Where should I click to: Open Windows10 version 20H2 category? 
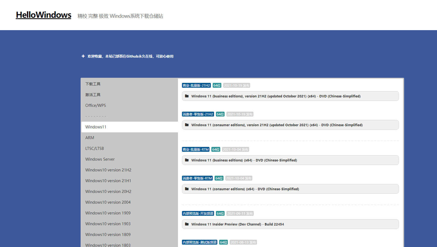point(129,192)
